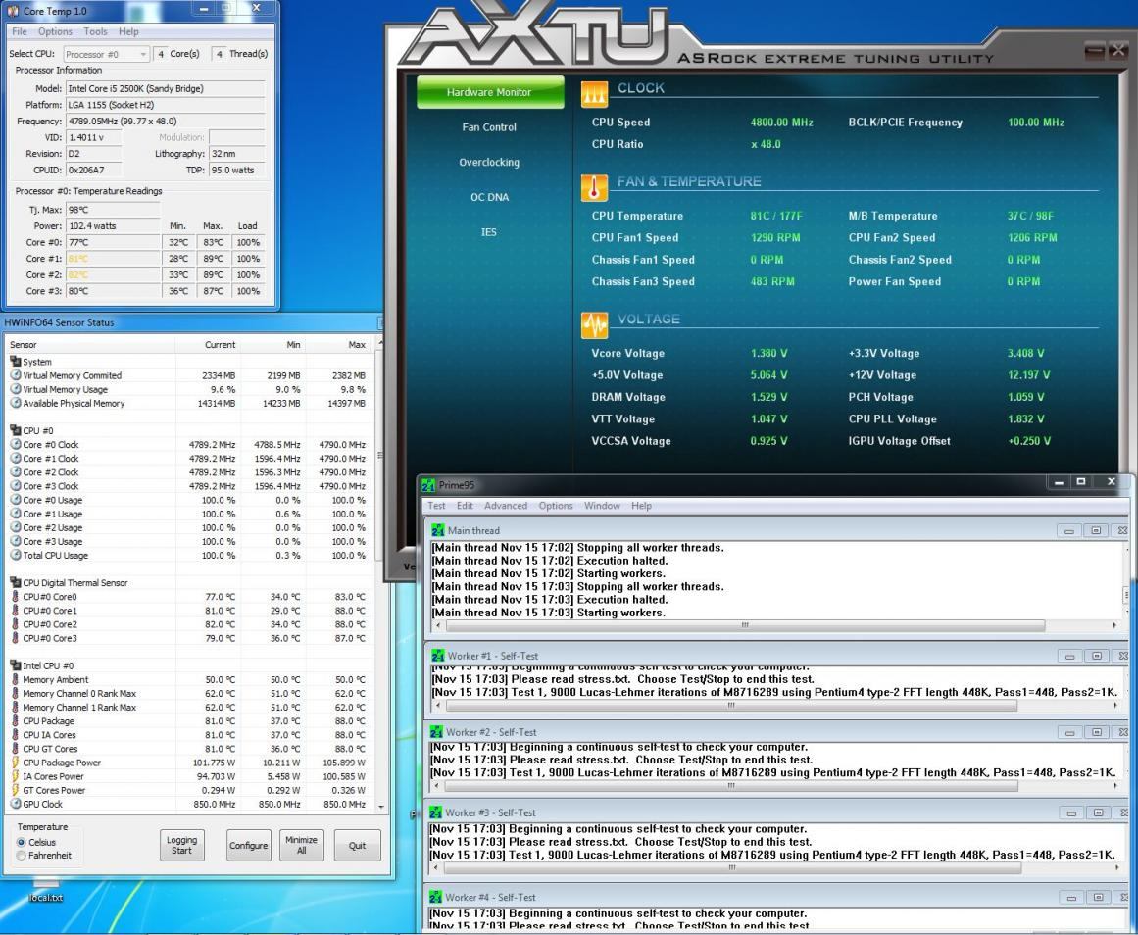Open Fan Control section in AXTU
The width and height of the screenshot is (1138, 935).
point(489,127)
